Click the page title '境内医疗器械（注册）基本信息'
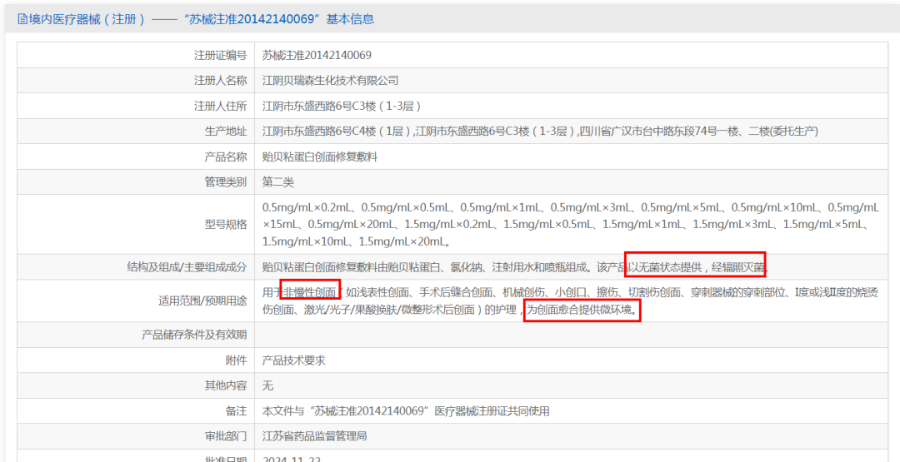Screen dimensions: 900x462 202,19
